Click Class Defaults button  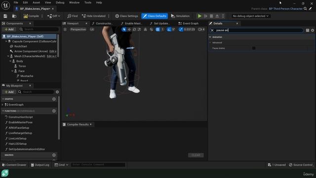click(x=155, y=16)
